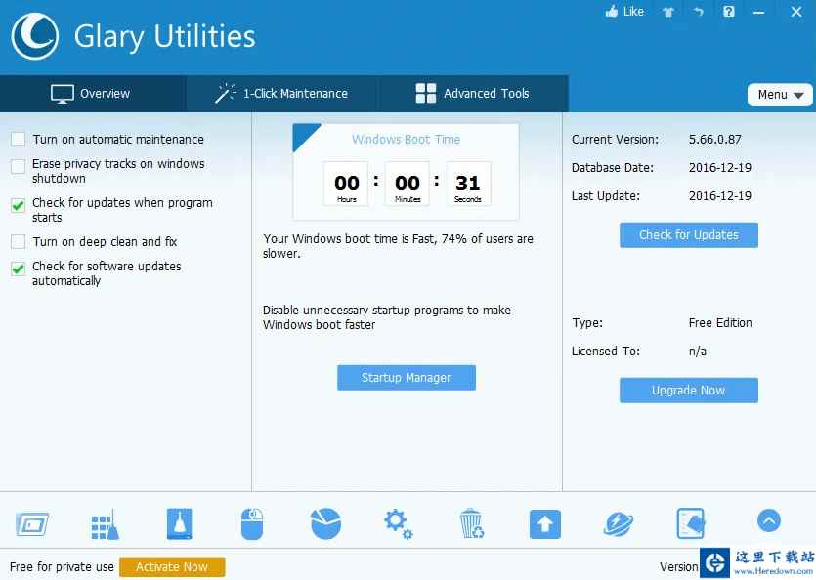Click the Glary Utilities moon logo
The width and height of the screenshot is (816, 580).
[x=35, y=36]
